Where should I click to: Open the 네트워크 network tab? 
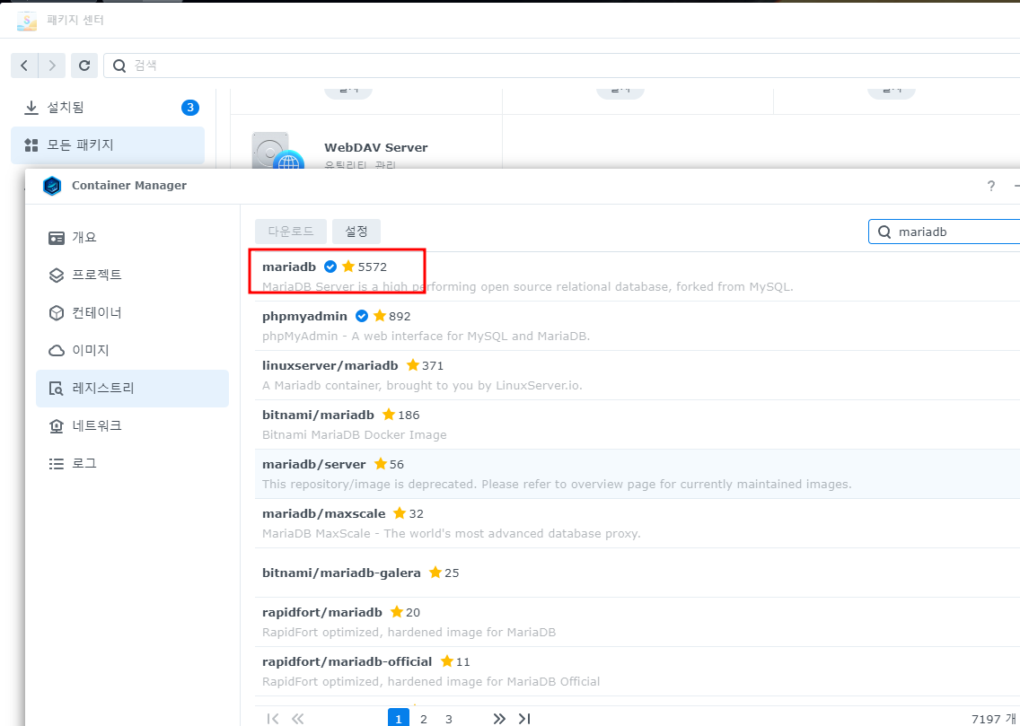click(132, 426)
